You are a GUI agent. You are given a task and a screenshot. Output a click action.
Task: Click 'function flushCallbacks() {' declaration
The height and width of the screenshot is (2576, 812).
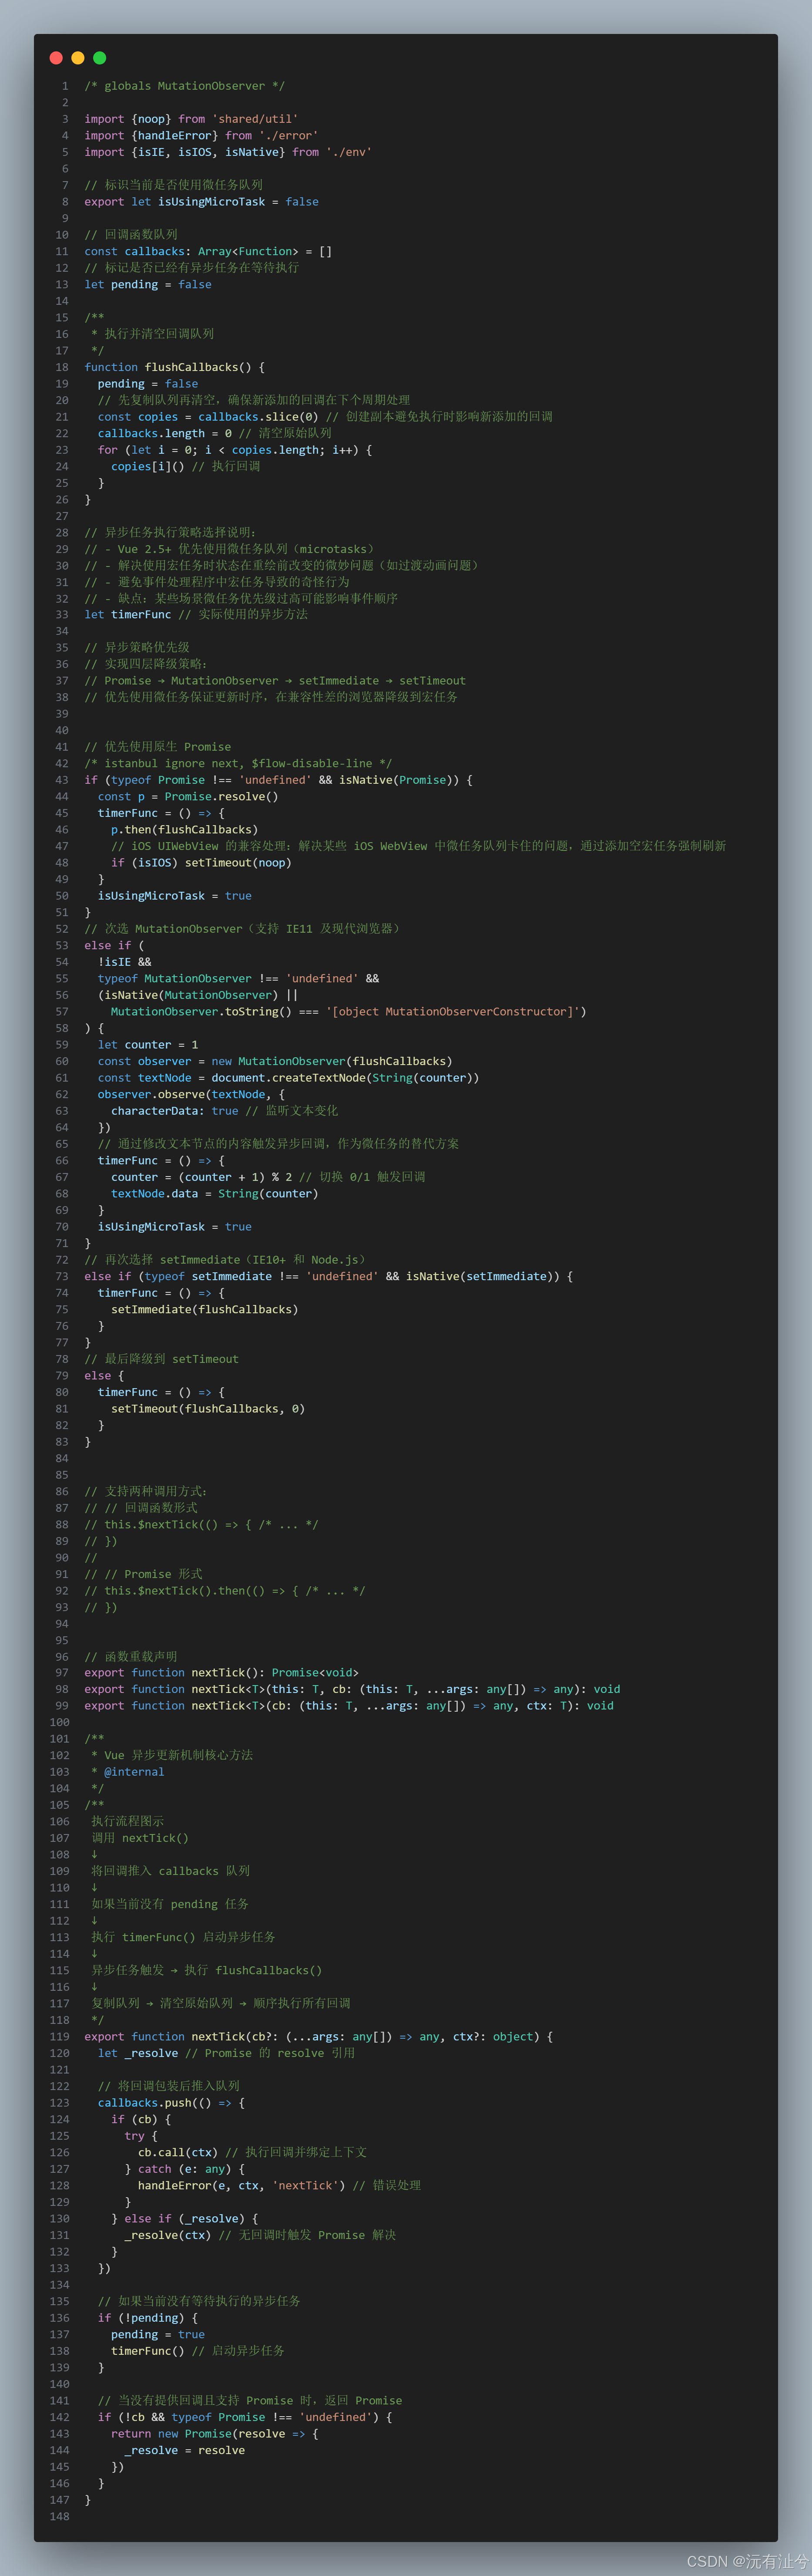pyautogui.click(x=175, y=367)
